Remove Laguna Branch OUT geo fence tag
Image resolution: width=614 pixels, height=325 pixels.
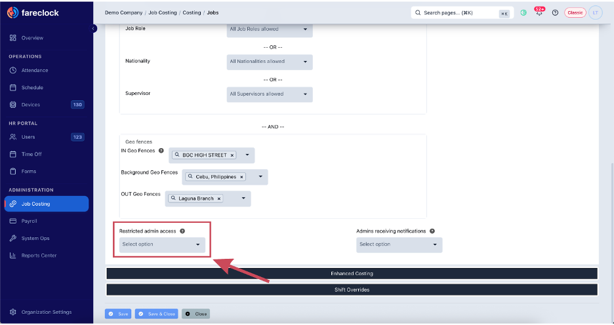tap(219, 199)
